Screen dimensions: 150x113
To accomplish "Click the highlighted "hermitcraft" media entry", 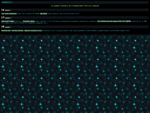I will point(6,31).
